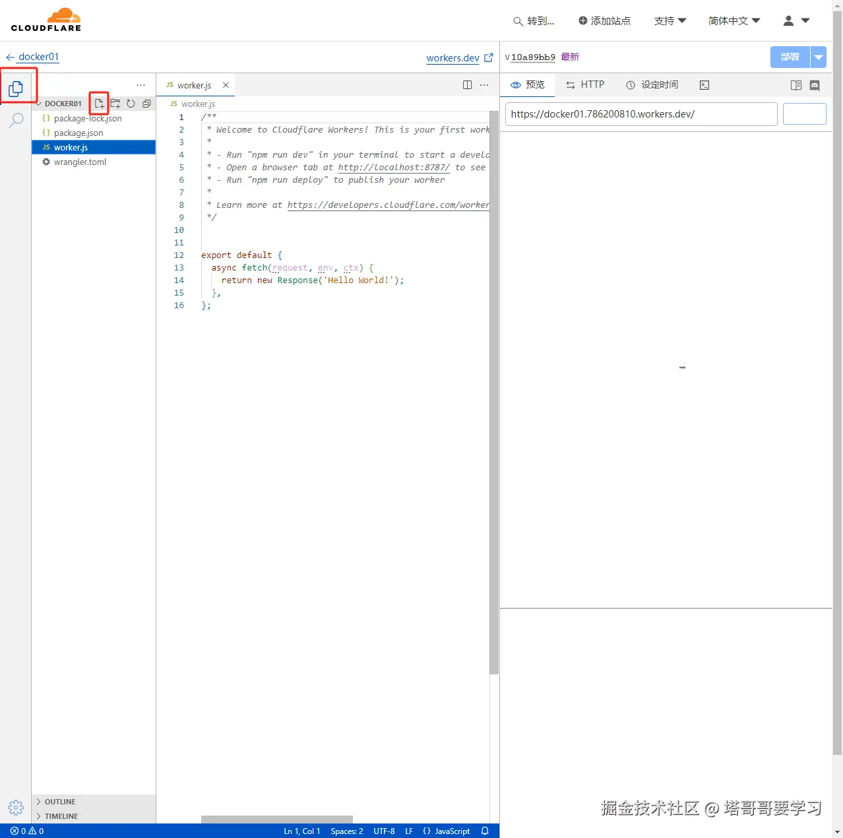
Task: Open explorer panel more actions ellipsis
Action: (140, 85)
